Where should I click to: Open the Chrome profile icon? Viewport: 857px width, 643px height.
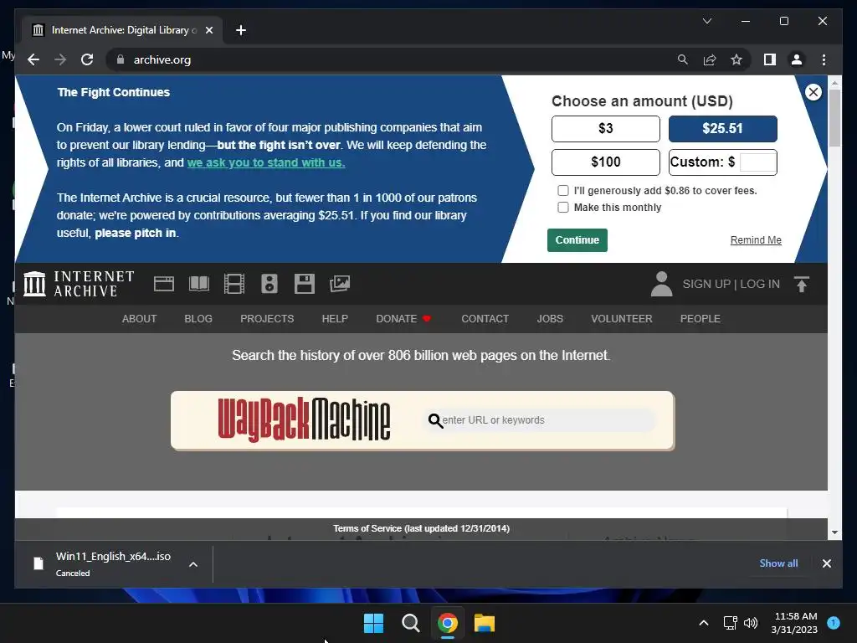pos(797,59)
